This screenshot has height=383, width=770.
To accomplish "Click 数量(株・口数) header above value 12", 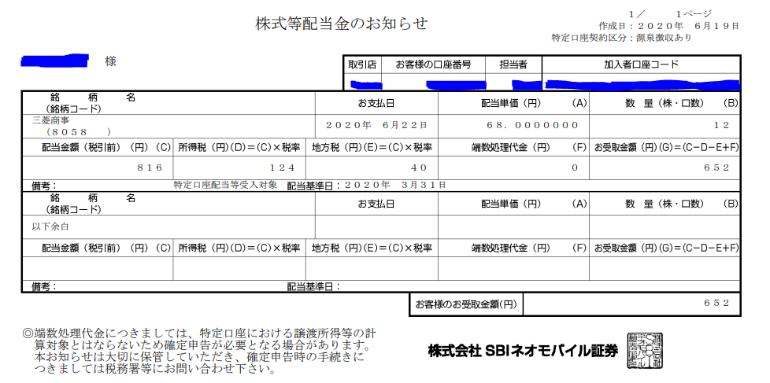I will [x=664, y=104].
